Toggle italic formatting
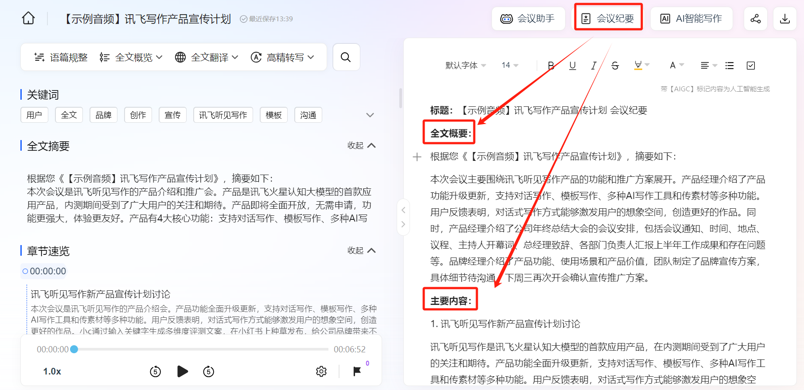 coord(593,66)
